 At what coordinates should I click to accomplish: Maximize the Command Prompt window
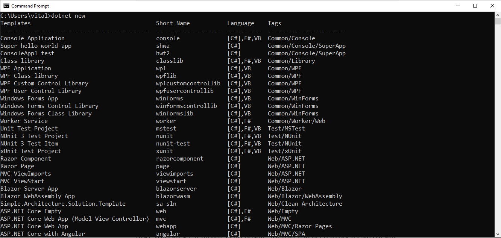click(475, 6)
